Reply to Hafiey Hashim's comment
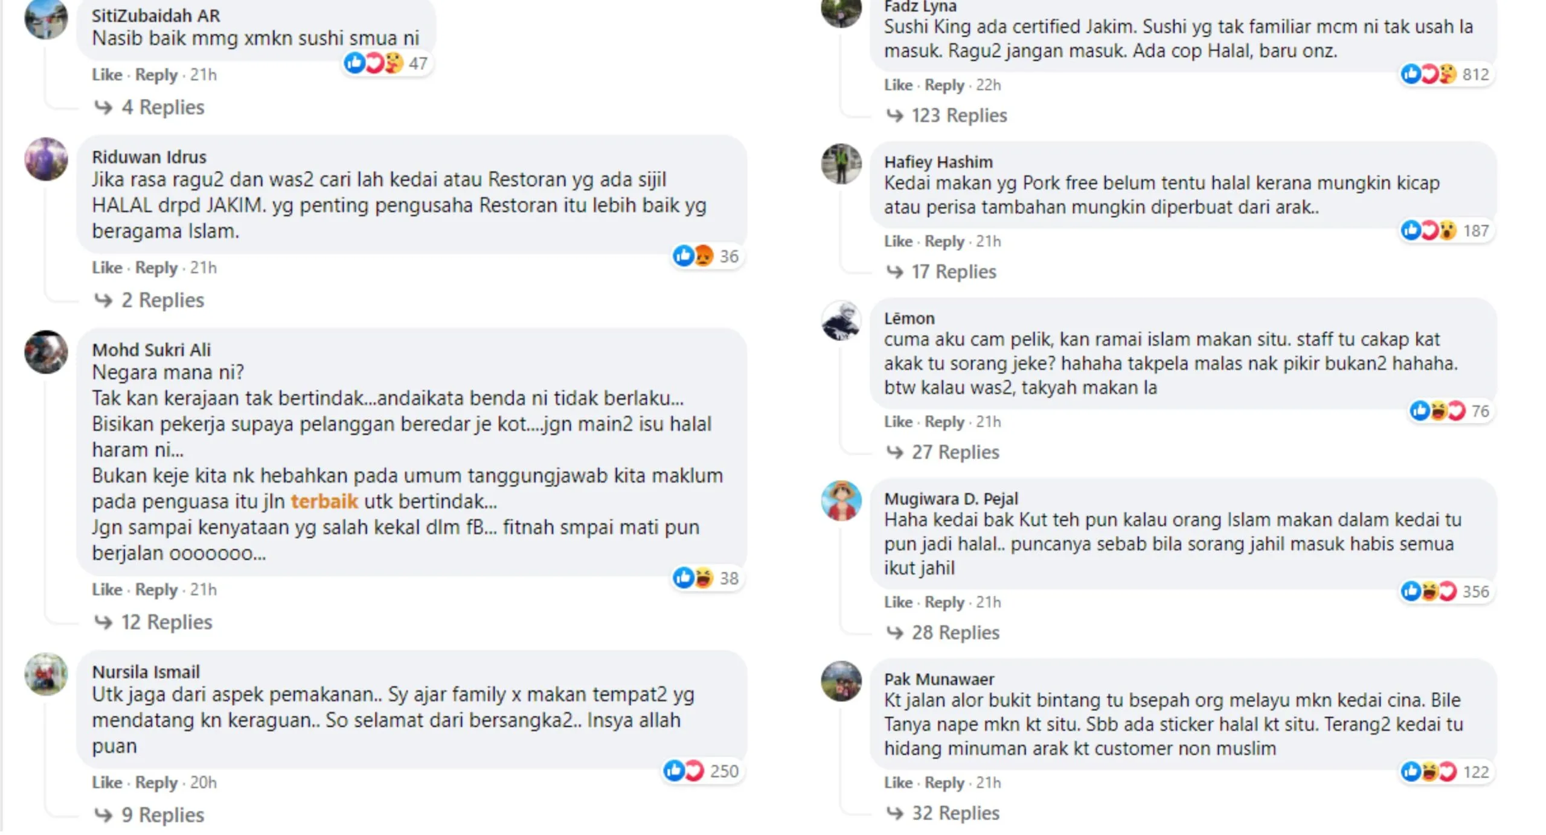This screenshot has height=835, width=1546. pos(945,241)
